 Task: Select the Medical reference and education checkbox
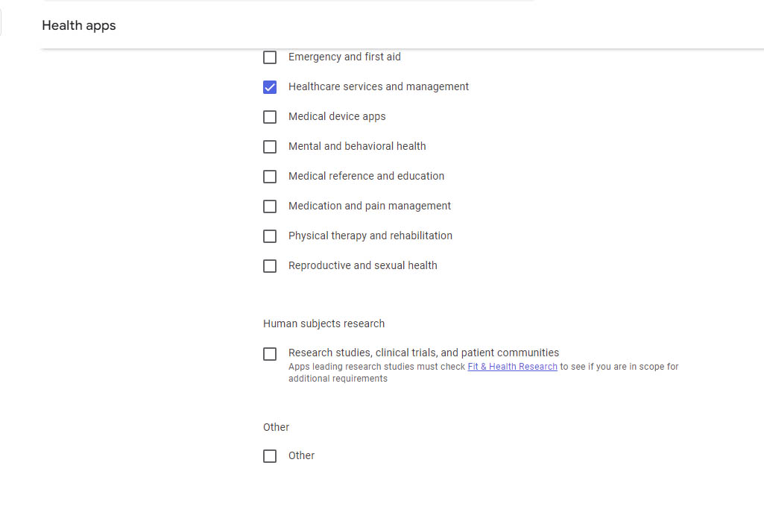click(x=270, y=177)
